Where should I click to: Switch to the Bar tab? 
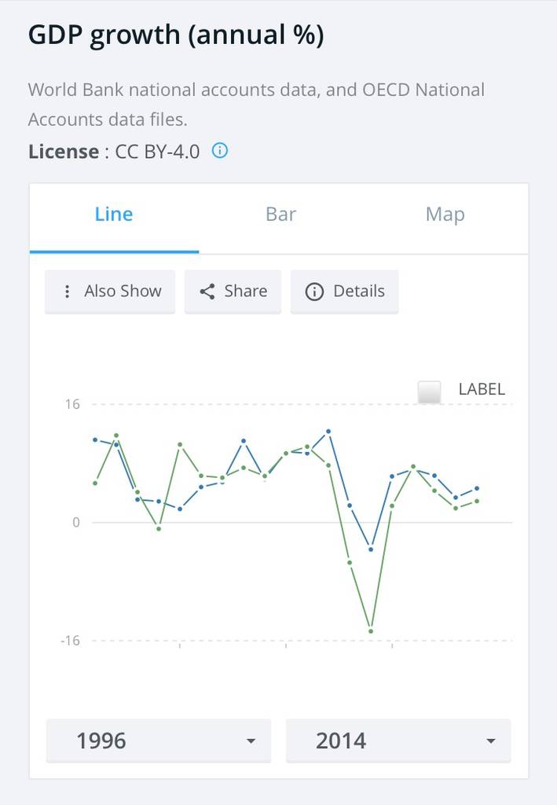click(280, 215)
